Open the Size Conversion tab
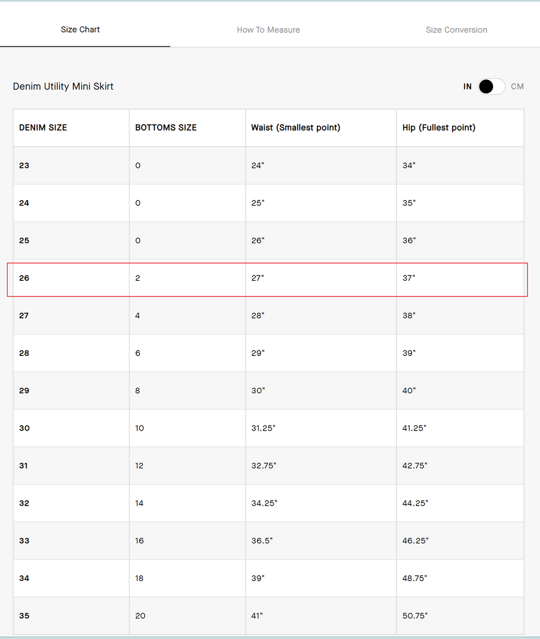 pos(456,30)
